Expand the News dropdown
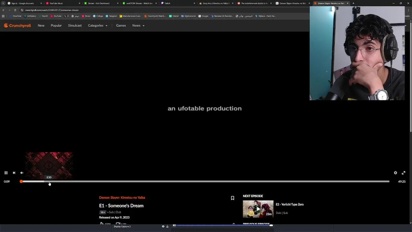412x232 pixels. click(x=138, y=25)
